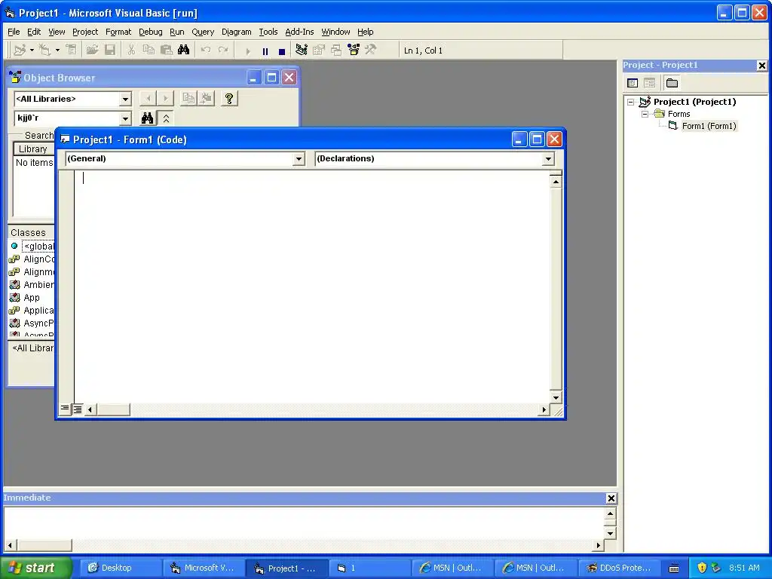Click the End stop square button
Screen dimensions: 772x579
coord(282,51)
